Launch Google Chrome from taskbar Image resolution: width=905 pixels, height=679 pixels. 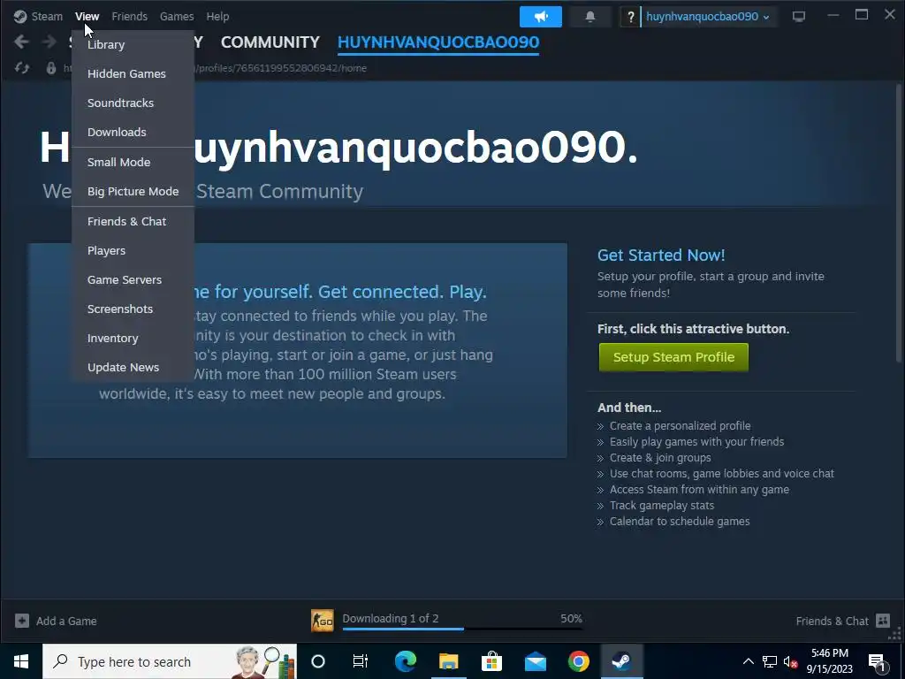pyautogui.click(x=578, y=661)
